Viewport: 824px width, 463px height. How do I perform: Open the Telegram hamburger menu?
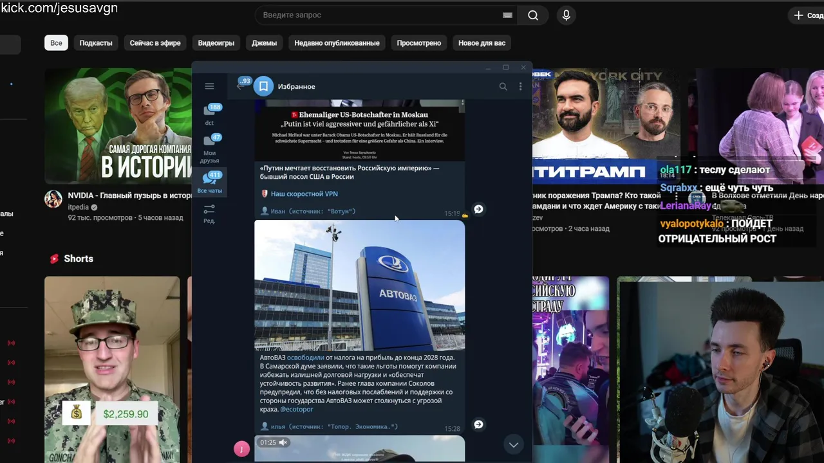(x=209, y=86)
